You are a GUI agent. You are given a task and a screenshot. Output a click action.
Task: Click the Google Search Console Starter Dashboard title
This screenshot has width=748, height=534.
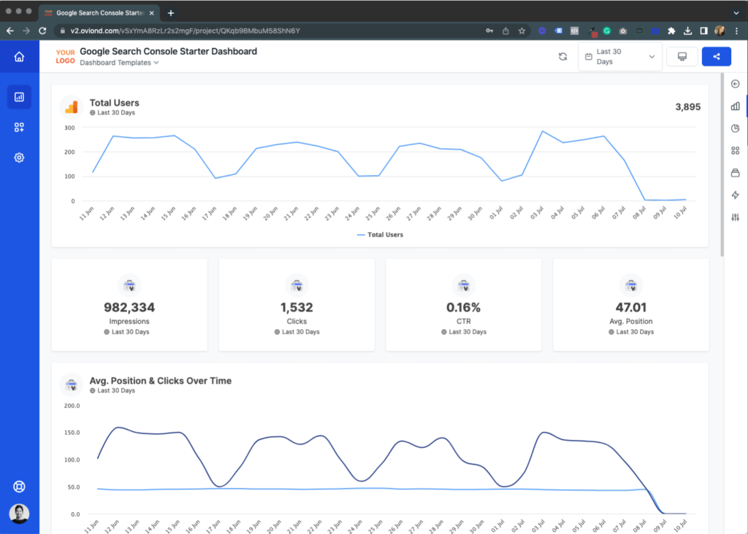[x=169, y=52]
